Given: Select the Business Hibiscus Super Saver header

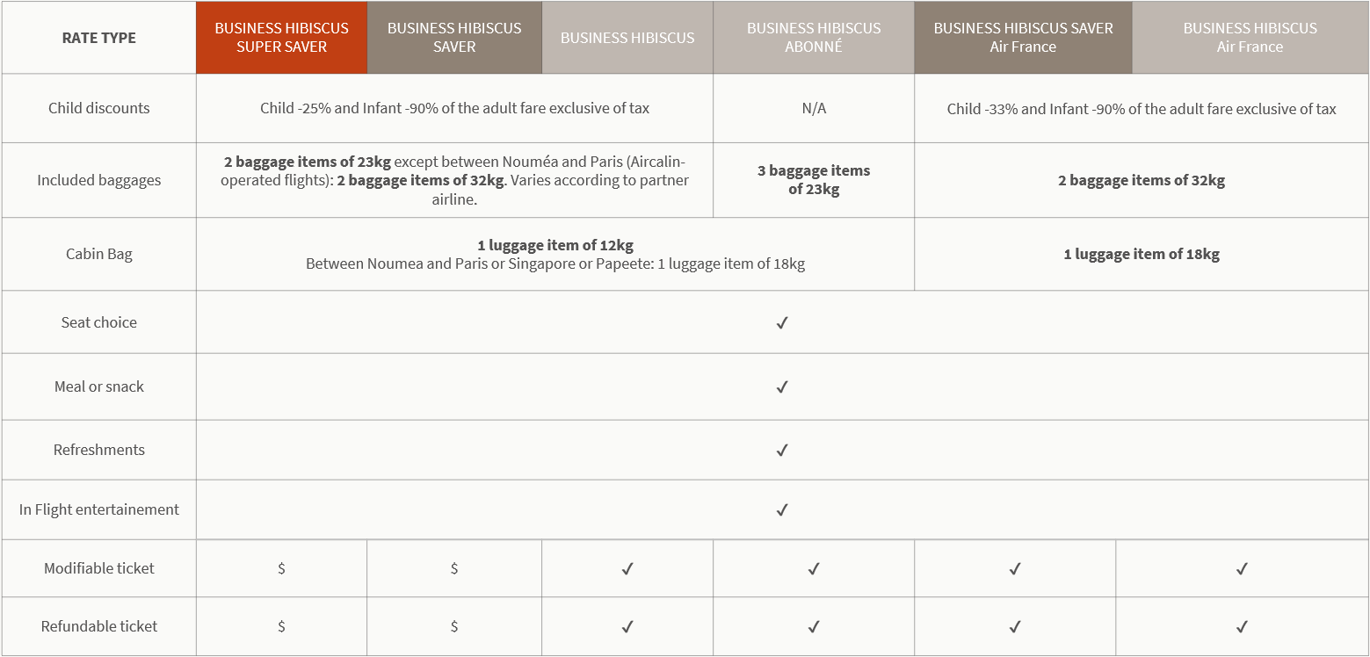Looking at the screenshot, I should pos(281,38).
